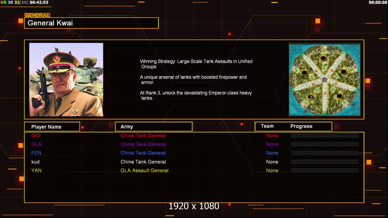
Task: Click kud's loading progress bar
Action: (x=325, y=162)
